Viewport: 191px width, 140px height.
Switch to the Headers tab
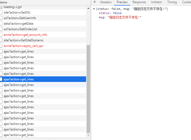tap(106, 2)
